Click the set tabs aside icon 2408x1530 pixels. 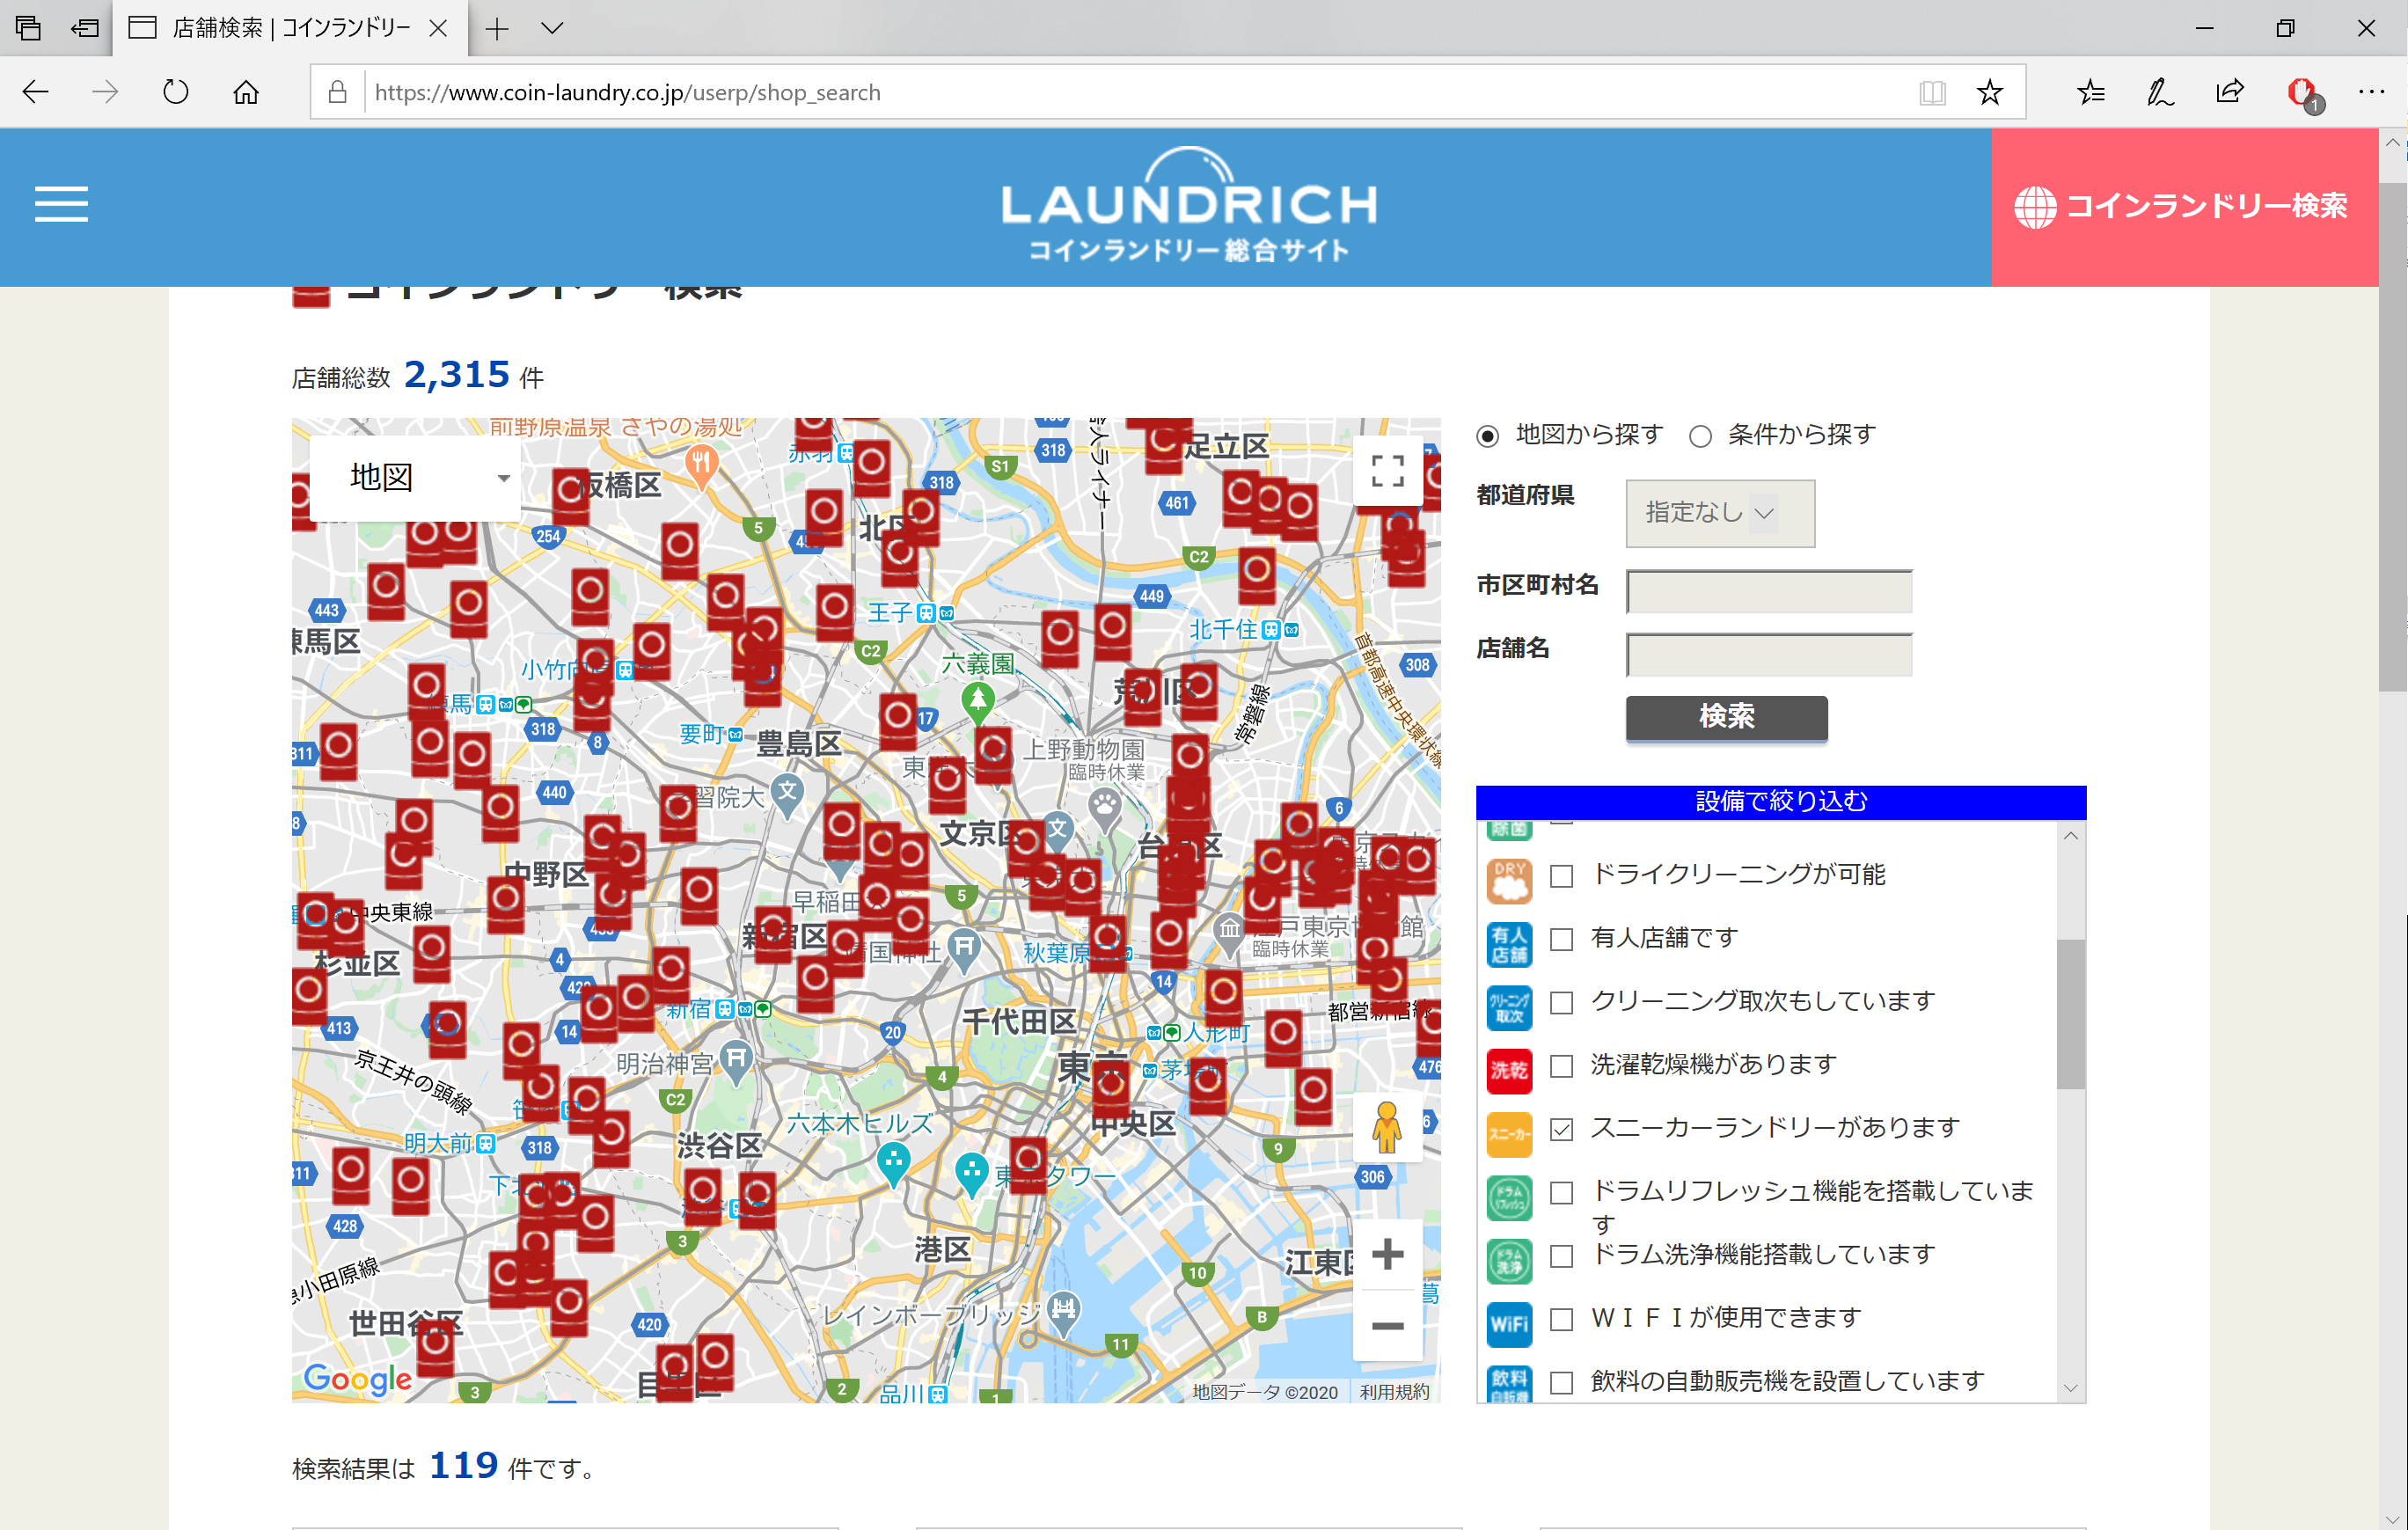[x=85, y=28]
